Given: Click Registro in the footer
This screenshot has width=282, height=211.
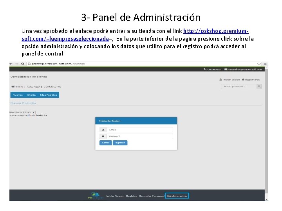Looking at the screenshot, I should pyautogui.click(x=131, y=196).
